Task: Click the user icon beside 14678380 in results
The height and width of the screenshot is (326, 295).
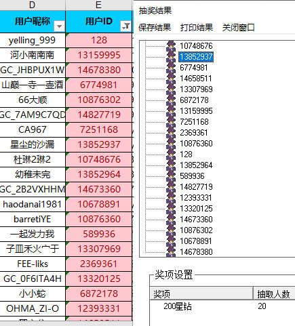Action: pos(171,251)
